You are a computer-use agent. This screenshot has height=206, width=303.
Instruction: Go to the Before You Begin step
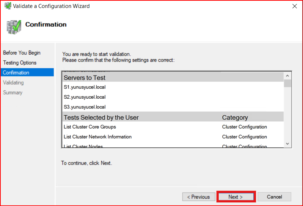point(22,53)
